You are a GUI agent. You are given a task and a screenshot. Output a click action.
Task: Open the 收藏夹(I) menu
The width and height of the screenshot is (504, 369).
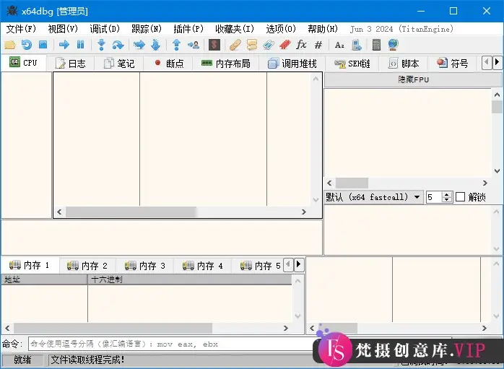[235, 29]
